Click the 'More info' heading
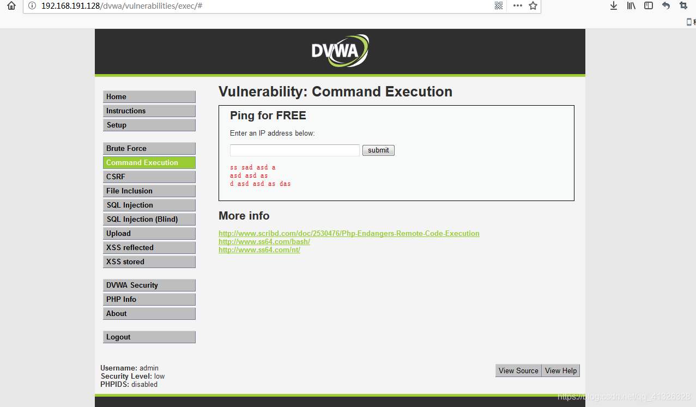696x407 pixels. pos(244,216)
